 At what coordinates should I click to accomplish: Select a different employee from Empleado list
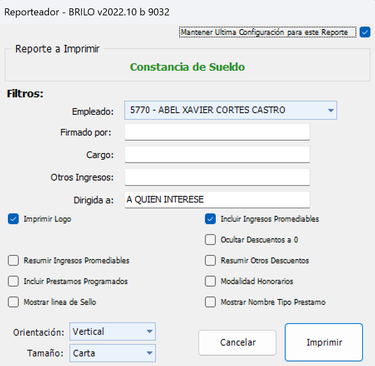[x=229, y=110]
